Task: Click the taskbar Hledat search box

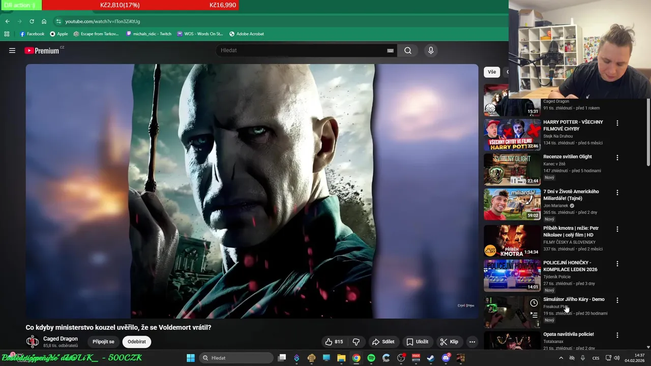Action: [x=236, y=358]
